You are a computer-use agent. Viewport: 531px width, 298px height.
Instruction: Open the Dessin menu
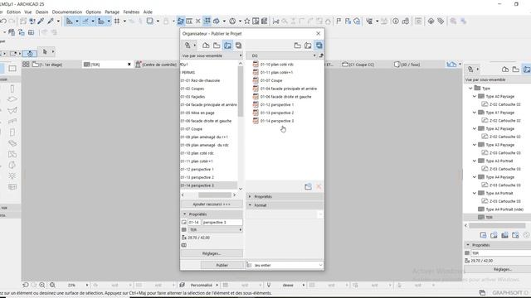[x=41, y=12]
